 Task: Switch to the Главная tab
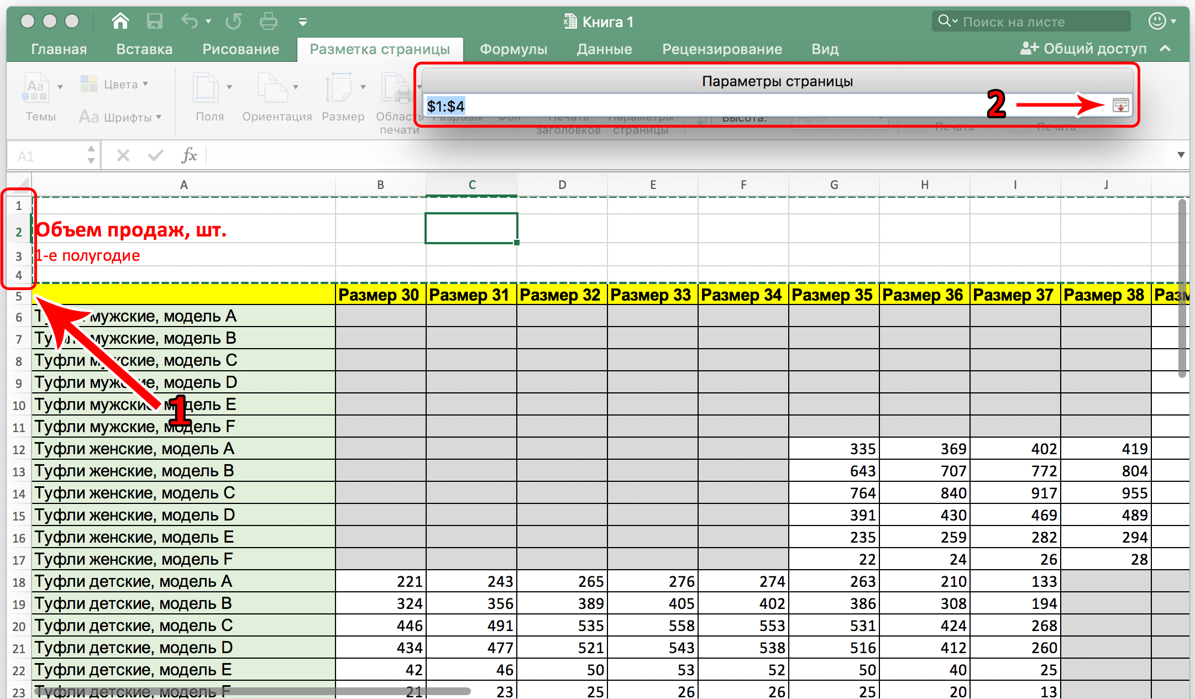pyautogui.click(x=59, y=49)
